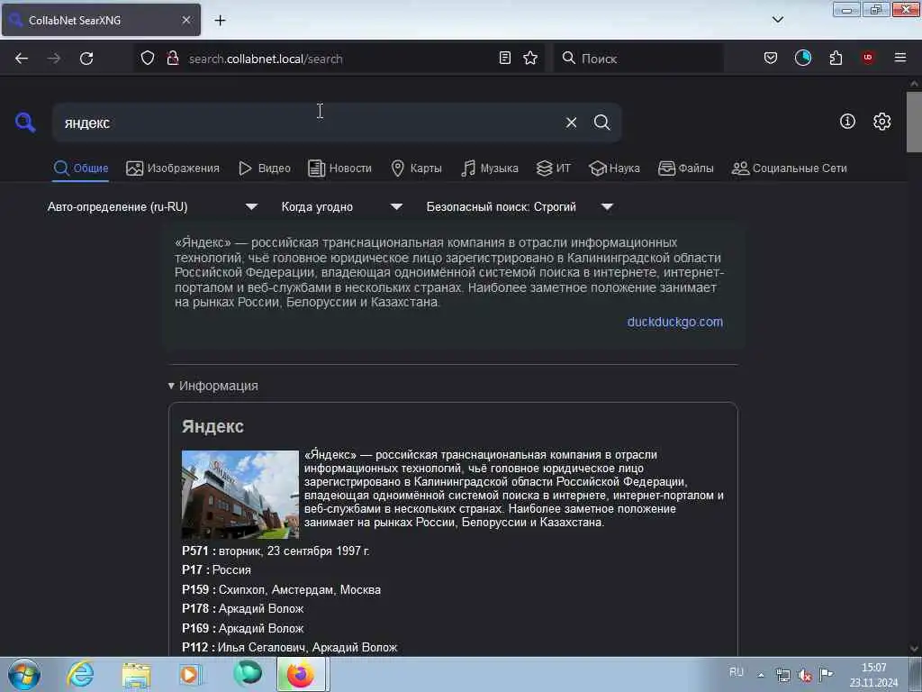The width and height of the screenshot is (922, 692).
Task: Click the RU language indicator
Action: click(737, 672)
